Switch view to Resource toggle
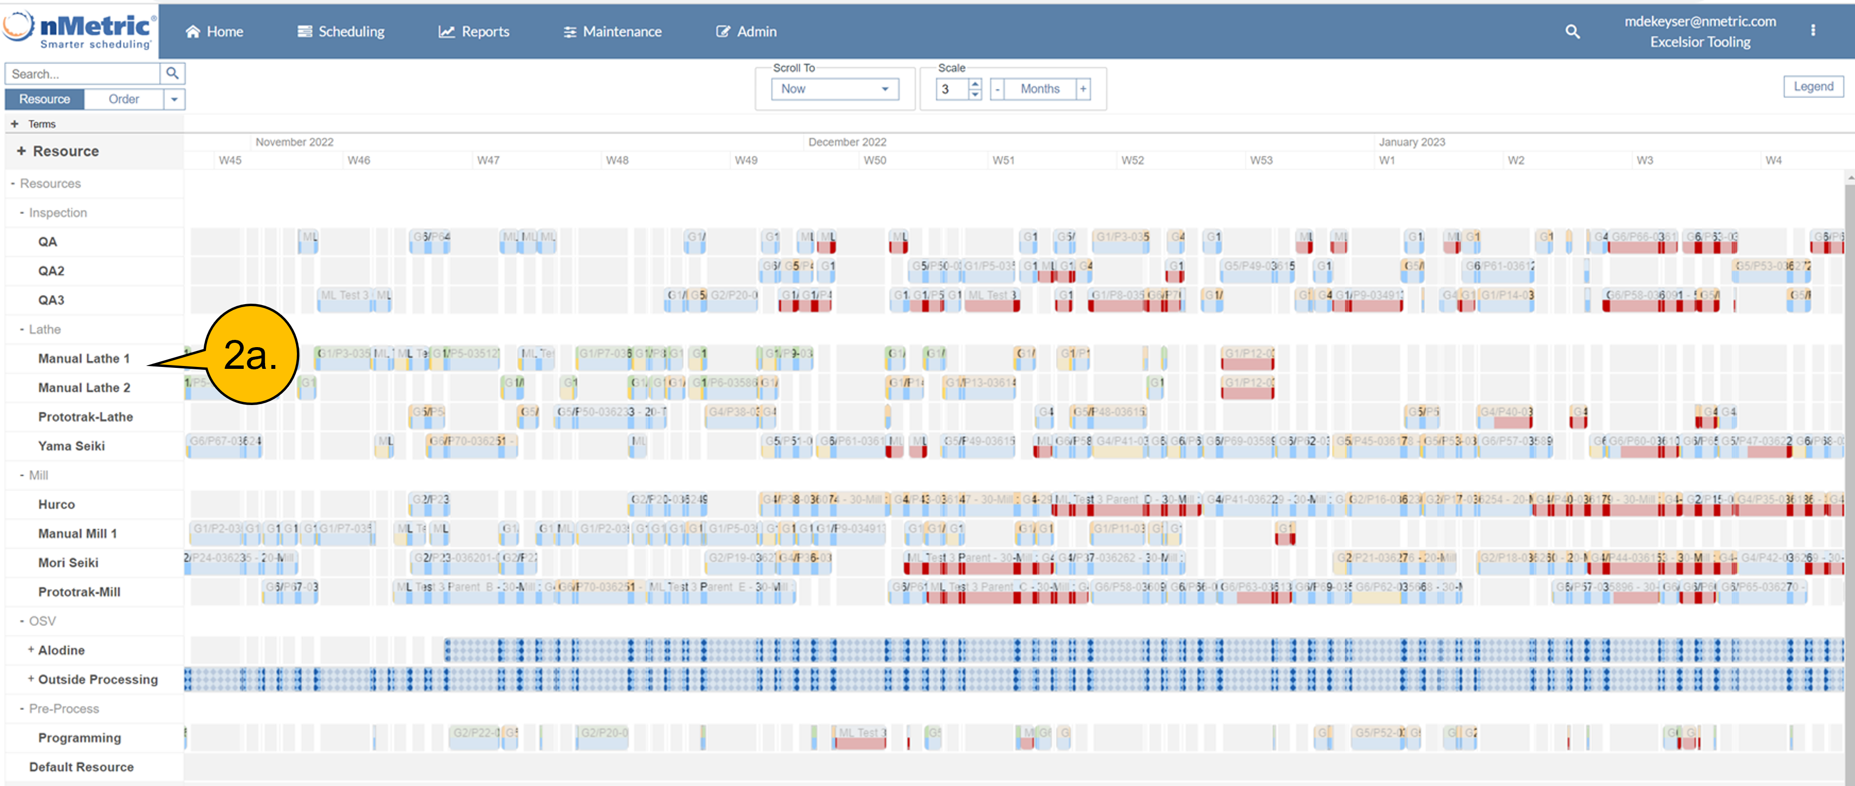1855x786 pixels. click(44, 99)
